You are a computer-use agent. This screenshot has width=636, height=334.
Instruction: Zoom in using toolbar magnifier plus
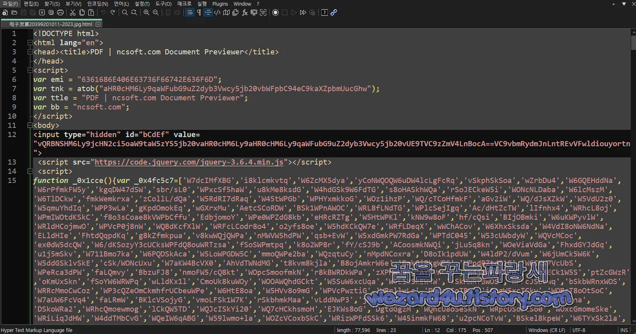click(x=147, y=12)
